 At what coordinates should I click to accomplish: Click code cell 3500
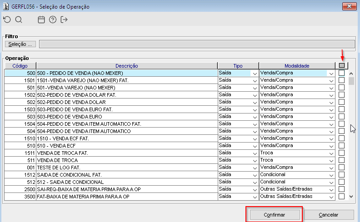pos(20,197)
